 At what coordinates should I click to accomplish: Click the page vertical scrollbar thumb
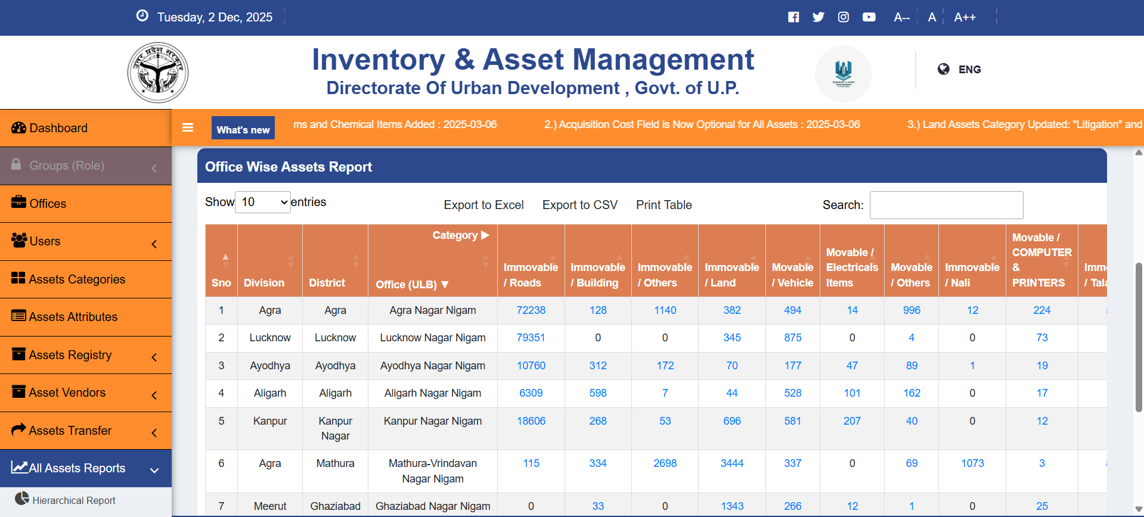[1139, 337]
